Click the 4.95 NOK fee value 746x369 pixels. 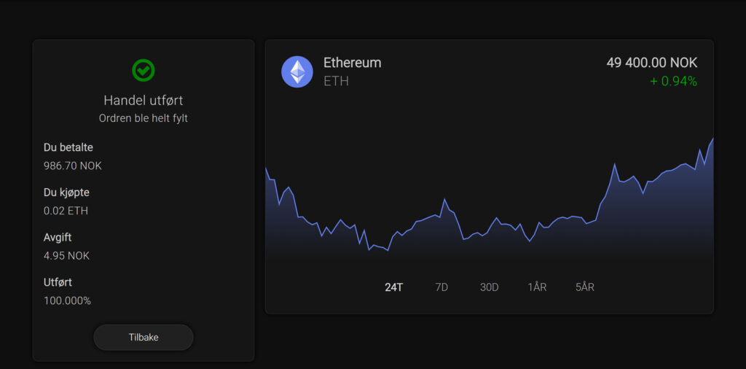pos(66,256)
